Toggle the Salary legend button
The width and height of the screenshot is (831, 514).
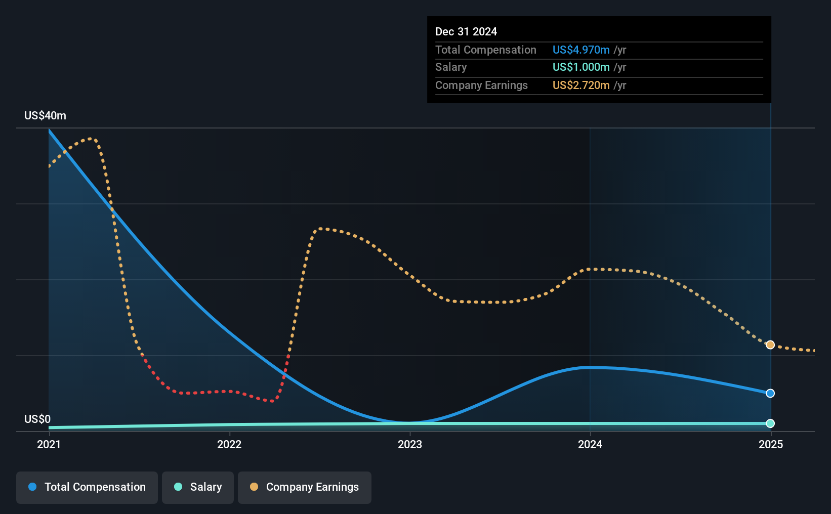pyautogui.click(x=198, y=487)
